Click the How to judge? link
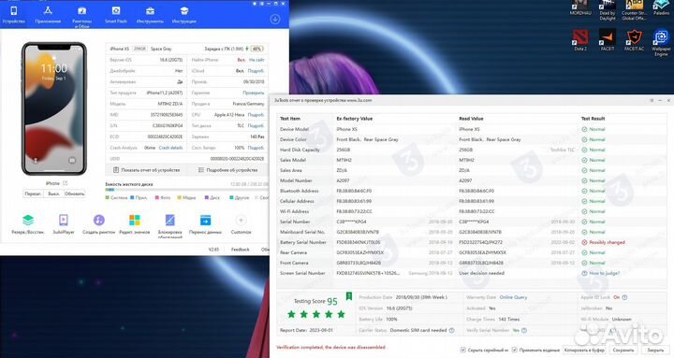The image size is (674, 358). point(605,274)
